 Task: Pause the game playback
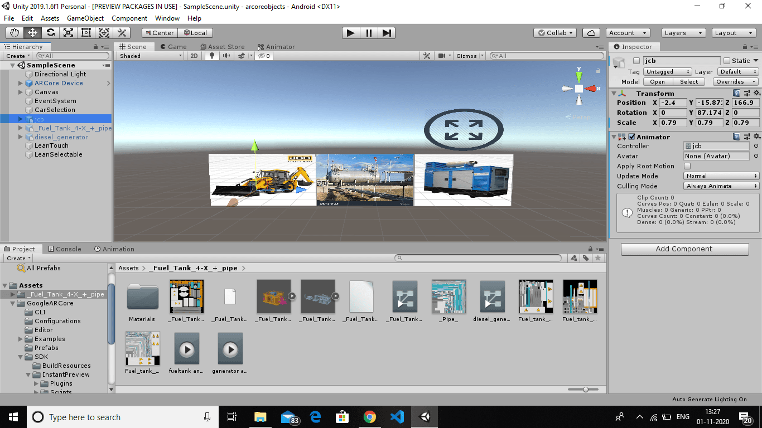pyautogui.click(x=369, y=33)
